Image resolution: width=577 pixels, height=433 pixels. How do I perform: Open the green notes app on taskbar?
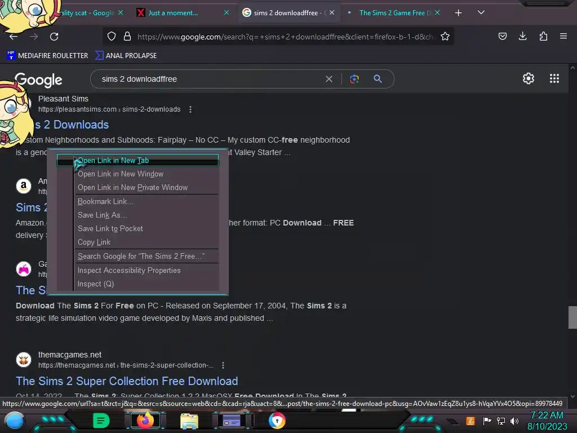click(101, 421)
